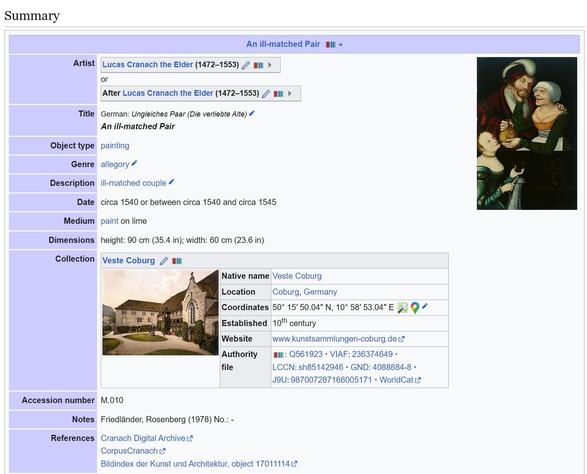Click the Wikidata icon next to Veste Coburg
Screen dimensions: 587x474
click(177, 261)
